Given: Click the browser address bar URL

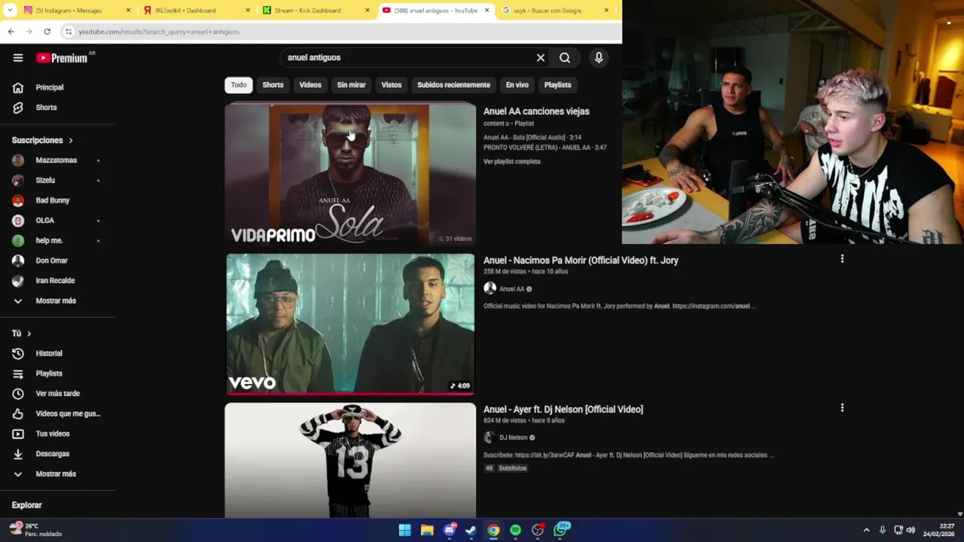Looking at the screenshot, I should coord(159,32).
